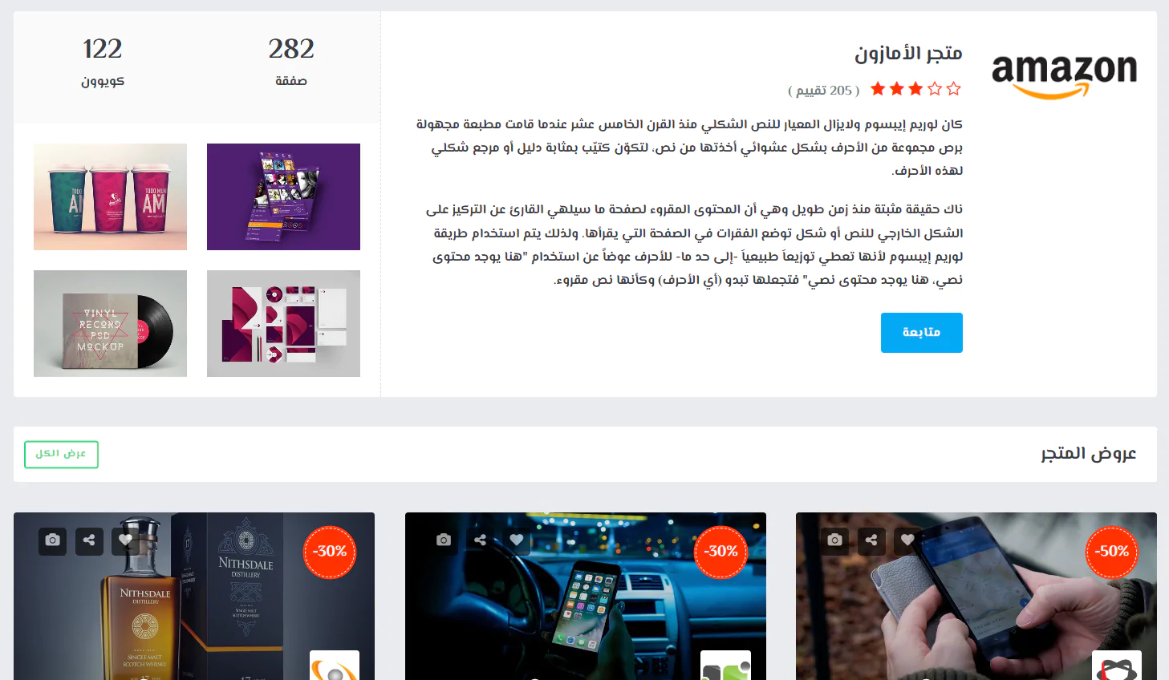Image resolution: width=1169 pixels, height=680 pixels.
Task: Open the 205 تقييم reviews link
Action: 824,90
